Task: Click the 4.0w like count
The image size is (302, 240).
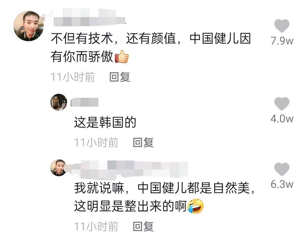Action: pos(282,118)
